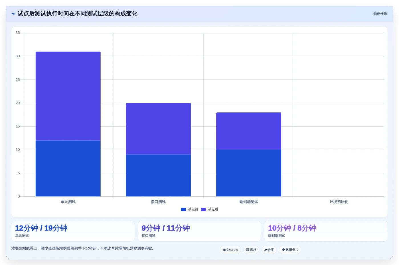Toggle the 试点前 legend item
The width and height of the screenshot is (399, 265).
point(189,209)
